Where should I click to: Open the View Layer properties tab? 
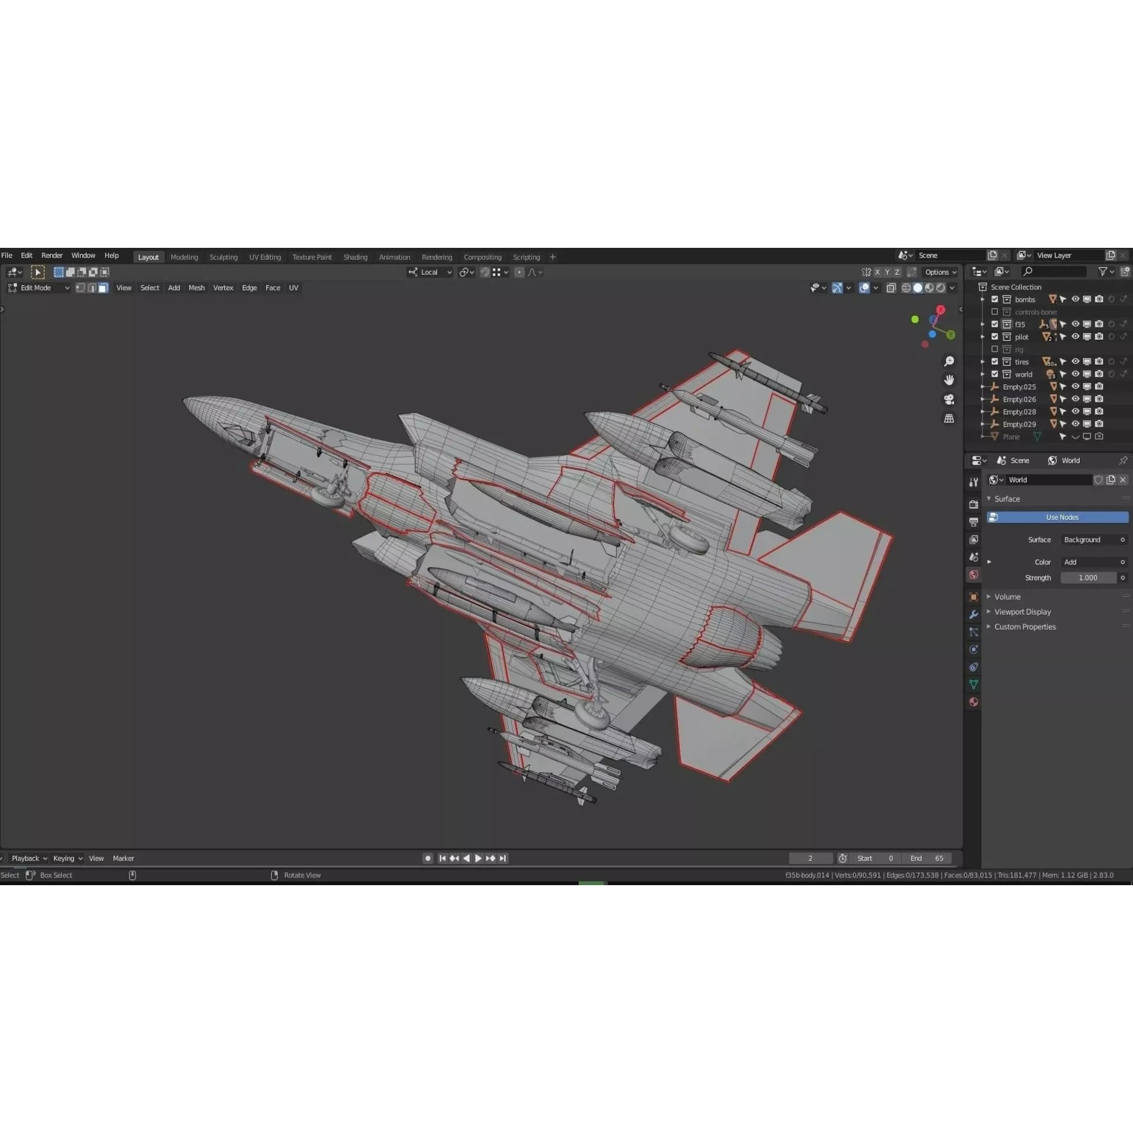(x=974, y=539)
